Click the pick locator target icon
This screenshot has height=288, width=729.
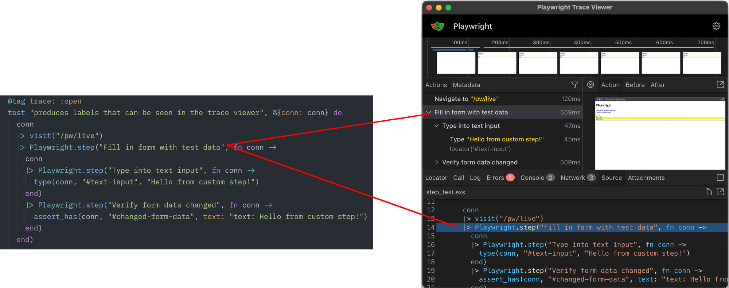590,85
